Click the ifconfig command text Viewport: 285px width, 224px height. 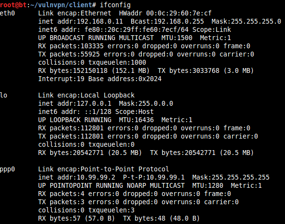[115, 5]
